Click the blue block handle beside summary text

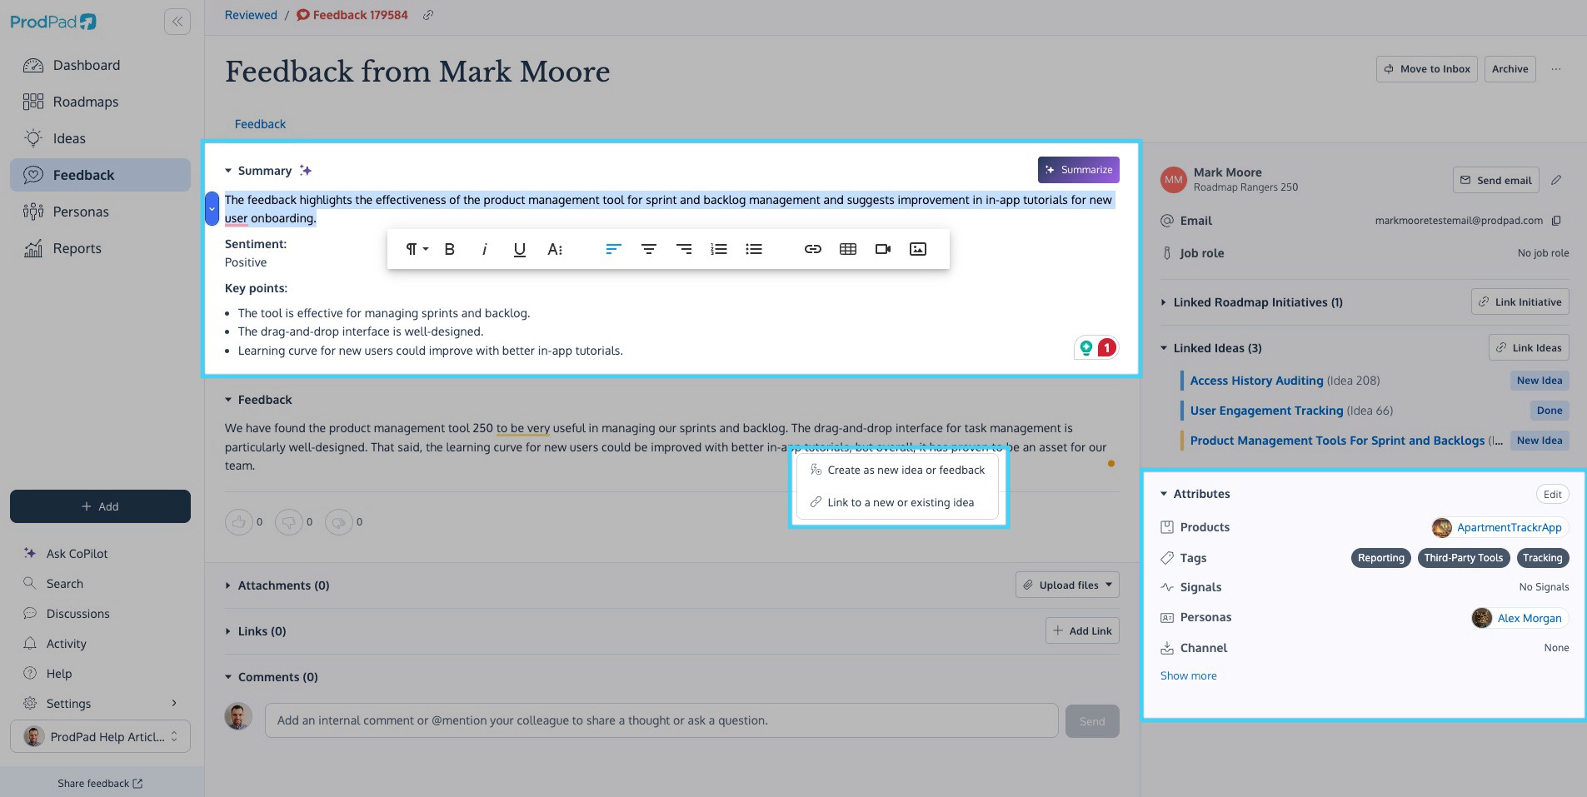(x=212, y=208)
